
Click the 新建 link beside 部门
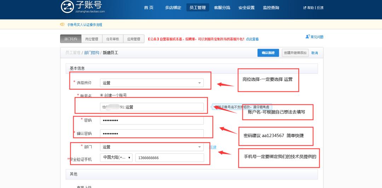click(x=213, y=147)
